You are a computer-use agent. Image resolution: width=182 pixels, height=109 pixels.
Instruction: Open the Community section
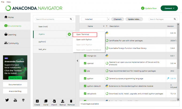pos(15,43)
